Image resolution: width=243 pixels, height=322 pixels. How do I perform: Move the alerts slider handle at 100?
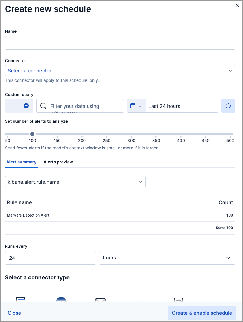(32, 134)
